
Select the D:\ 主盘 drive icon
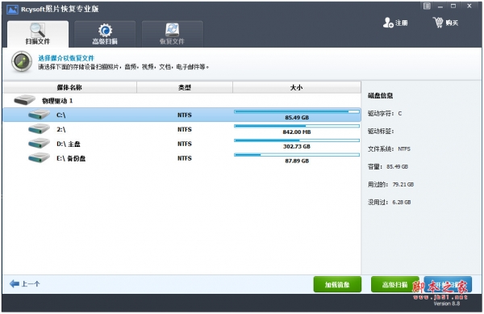pyautogui.click(x=39, y=144)
